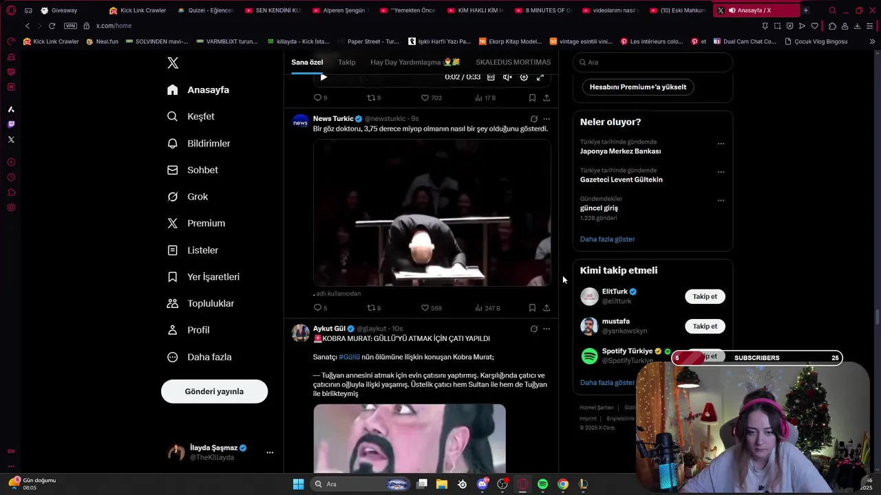Screen dimensions: 881x495
Task: Play the video at 0:02
Action: click(x=323, y=77)
